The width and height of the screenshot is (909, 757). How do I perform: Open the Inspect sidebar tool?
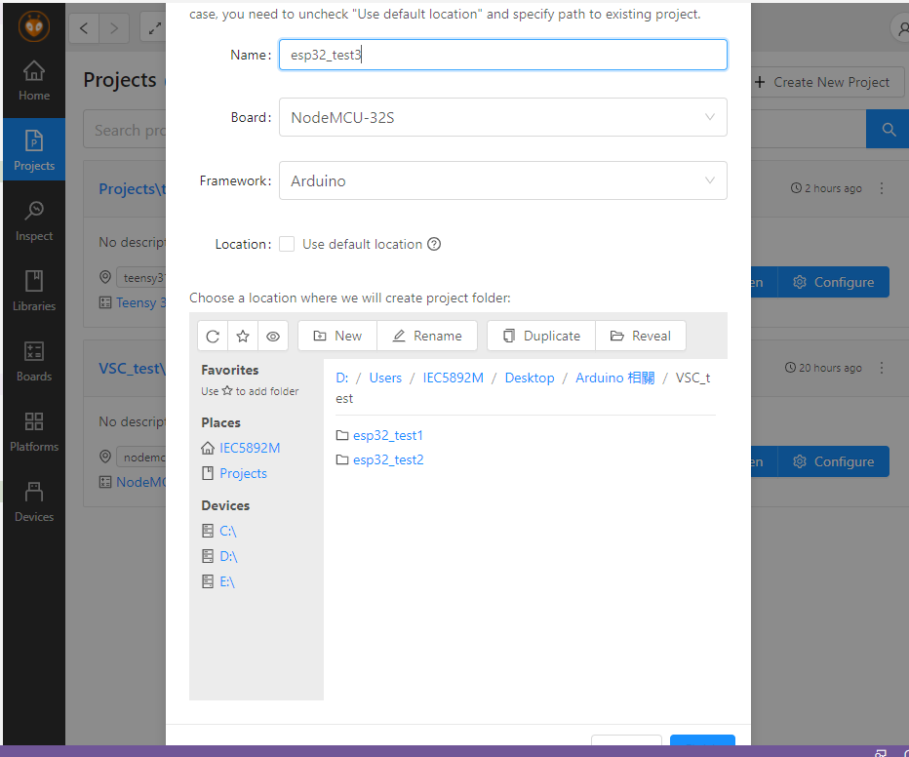tap(33, 220)
